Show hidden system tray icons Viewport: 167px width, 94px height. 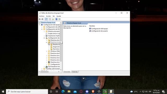click(140, 92)
